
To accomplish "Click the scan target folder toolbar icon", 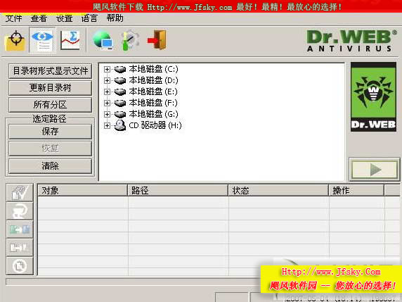I will point(15,40).
